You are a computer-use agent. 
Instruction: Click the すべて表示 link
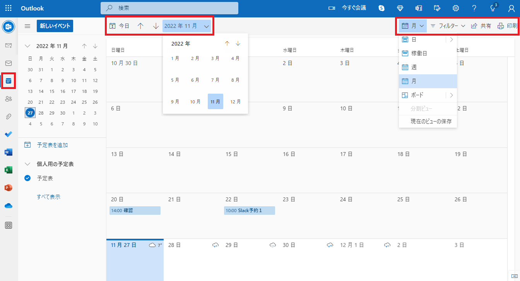click(x=49, y=197)
